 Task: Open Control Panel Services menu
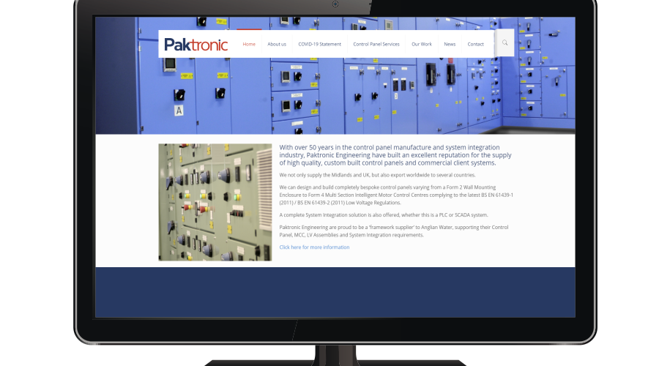pyautogui.click(x=376, y=44)
